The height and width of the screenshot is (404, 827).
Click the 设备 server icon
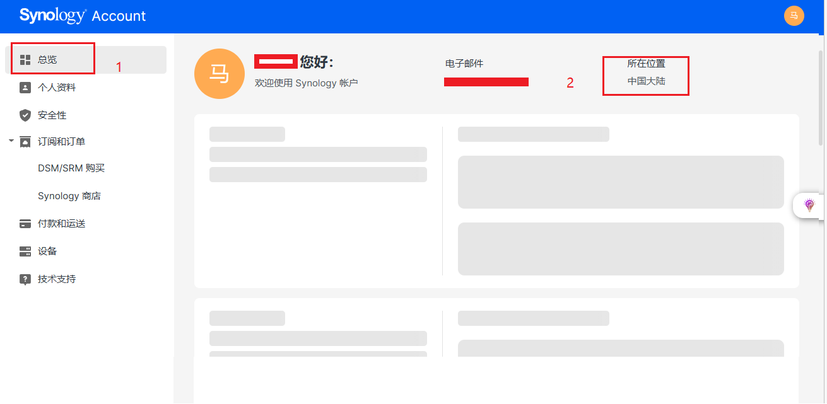25,251
